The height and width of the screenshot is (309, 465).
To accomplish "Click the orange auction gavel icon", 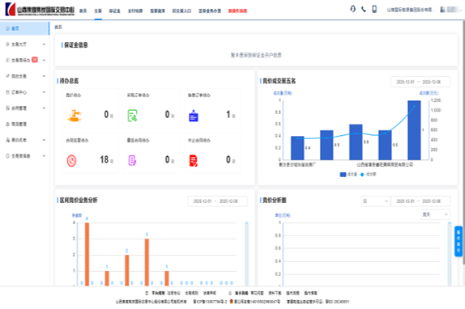I will pos(75,116).
